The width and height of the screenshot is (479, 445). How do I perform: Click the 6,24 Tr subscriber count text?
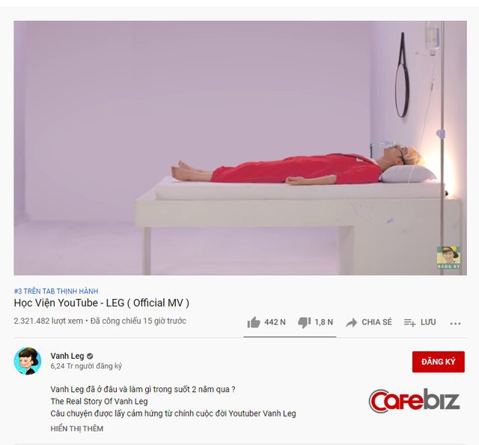tap(86, 366)
